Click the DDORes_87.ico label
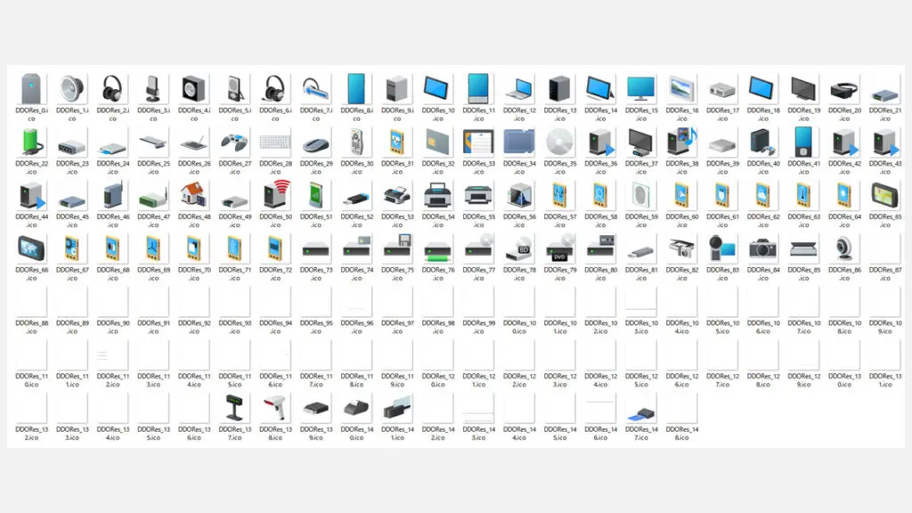This screenshot has width=912, height=513. pyautogui.click(x=885, y=274)
